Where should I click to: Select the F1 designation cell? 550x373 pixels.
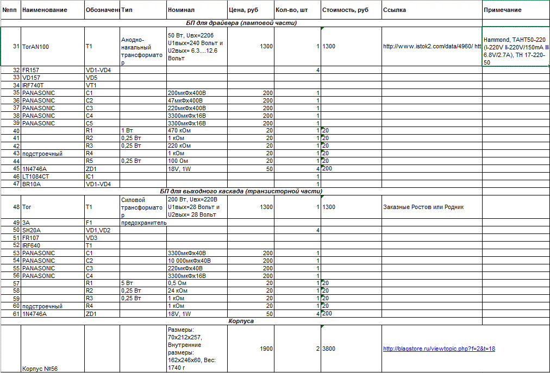click(102, 223)
